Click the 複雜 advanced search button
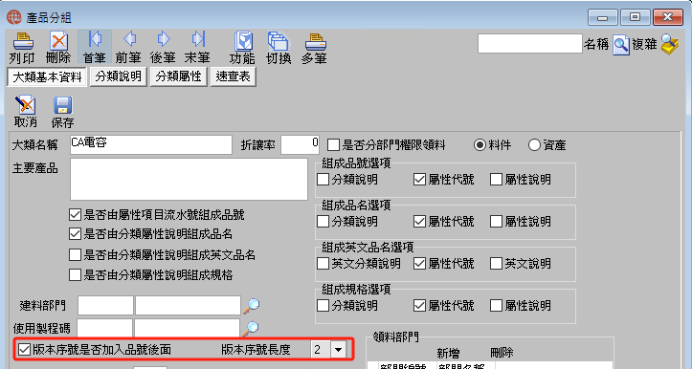The image size is (692, 369). pos(669,45)
